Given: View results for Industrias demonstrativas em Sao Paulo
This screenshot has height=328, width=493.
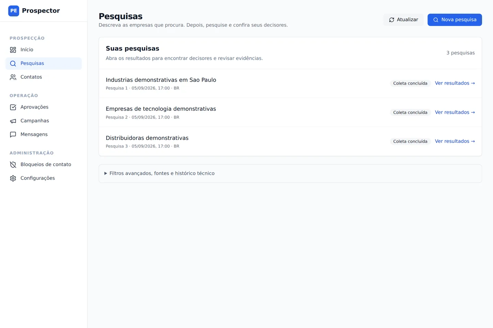Looking at the screenshot, I should pyautogui.click(x=455, y=83).
